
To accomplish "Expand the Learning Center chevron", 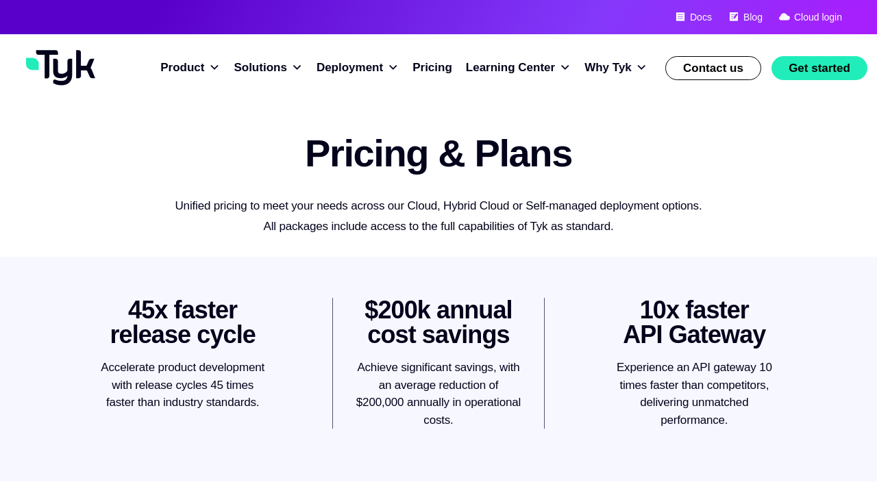I will 565,68.
